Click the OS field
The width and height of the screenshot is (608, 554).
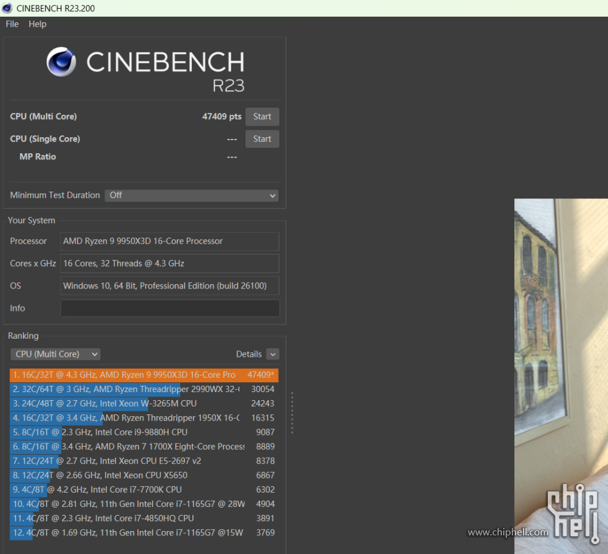[x=170, y=286]
